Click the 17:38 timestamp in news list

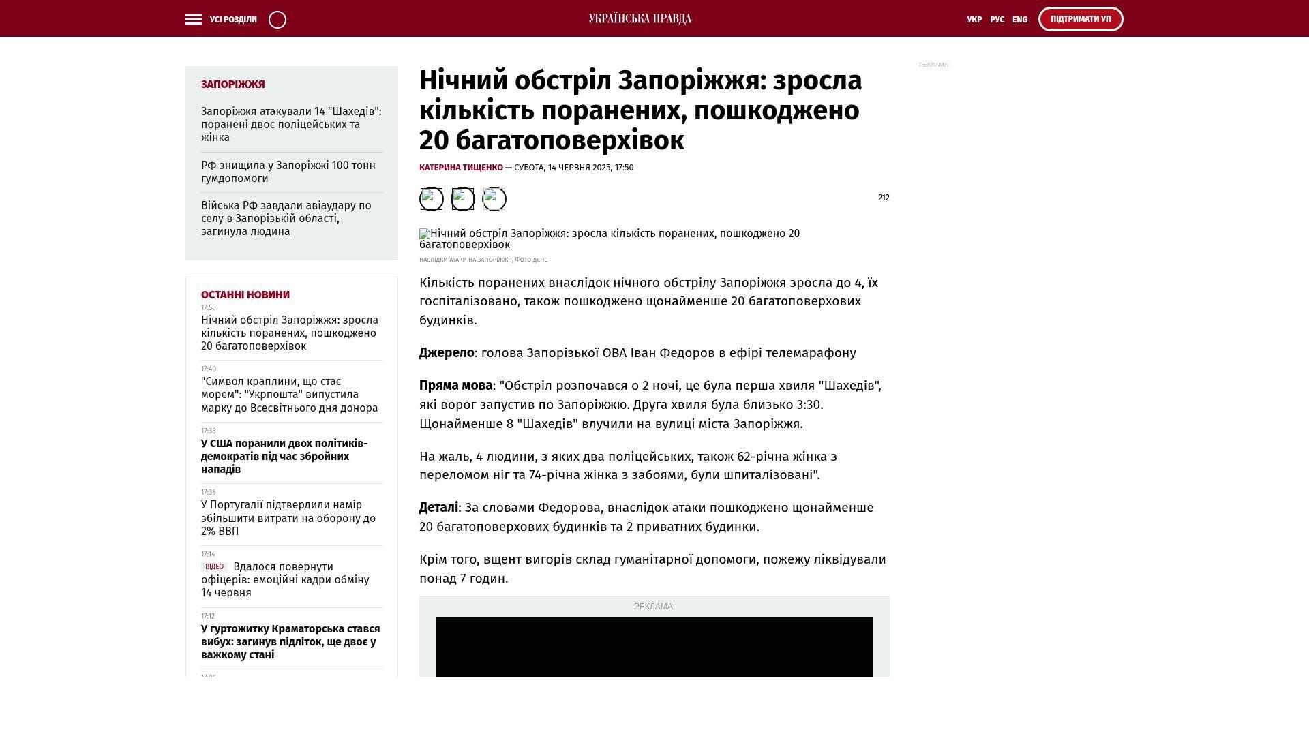[209, 431]
